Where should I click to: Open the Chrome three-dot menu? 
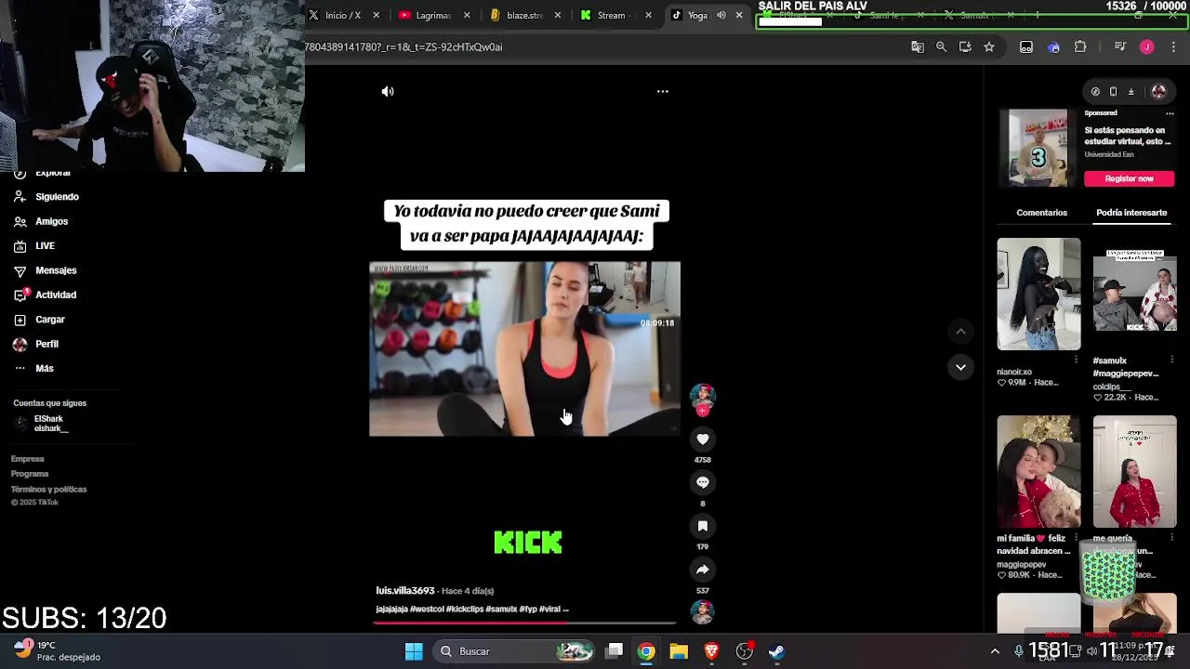1173,46
